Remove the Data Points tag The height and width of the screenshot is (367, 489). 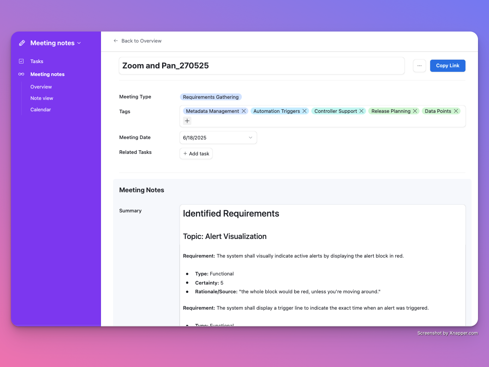[x=456, y=111]
